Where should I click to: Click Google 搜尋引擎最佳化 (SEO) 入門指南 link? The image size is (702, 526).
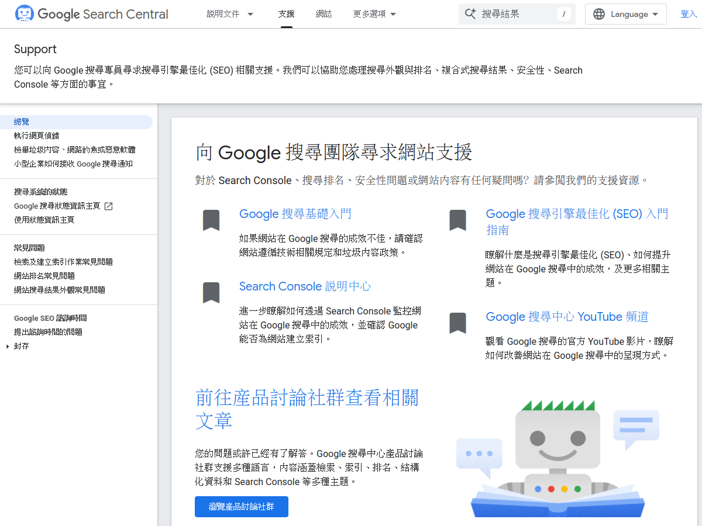point(577,222)
